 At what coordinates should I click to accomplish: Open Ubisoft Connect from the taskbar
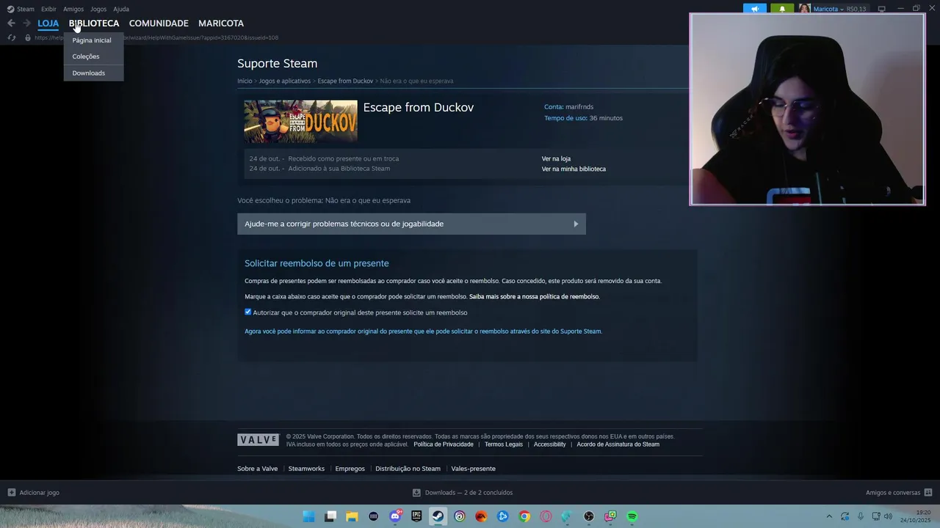(460, 516)
